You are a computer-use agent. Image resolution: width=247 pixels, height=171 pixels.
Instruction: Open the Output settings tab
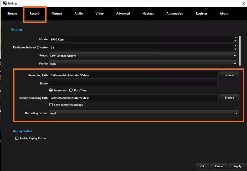pos(57,13)
